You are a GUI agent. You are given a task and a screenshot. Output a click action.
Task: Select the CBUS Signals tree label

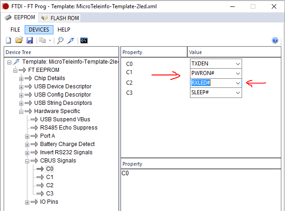58,161
